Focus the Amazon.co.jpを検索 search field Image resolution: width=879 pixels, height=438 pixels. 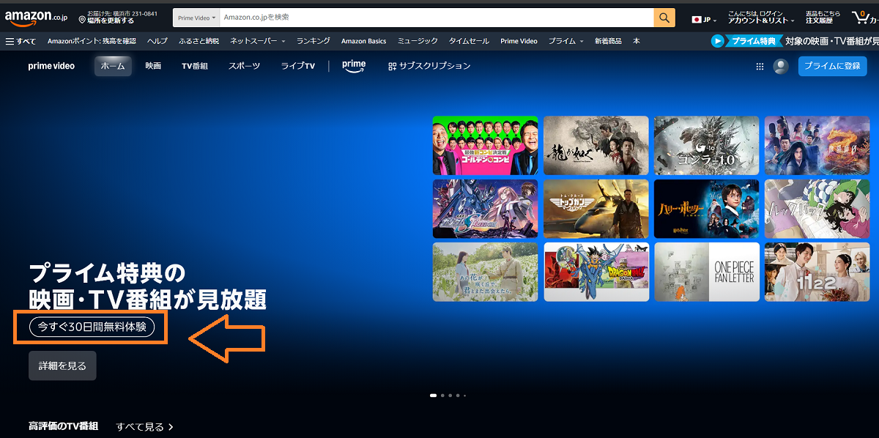click(x=437, y=18)
